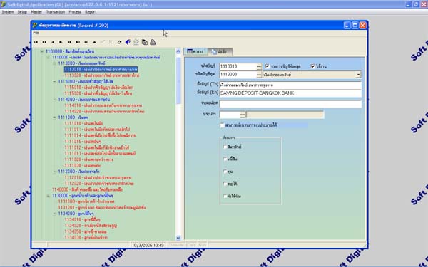Click the previous page double-left arrow icon
The height and width of the screenshot is (267, 428).
[x=44, y=42]
